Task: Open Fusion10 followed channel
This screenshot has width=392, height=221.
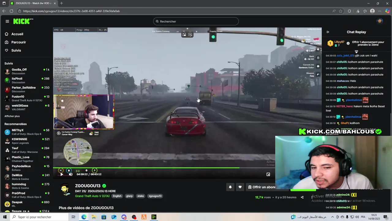Action: click(27, 98)
